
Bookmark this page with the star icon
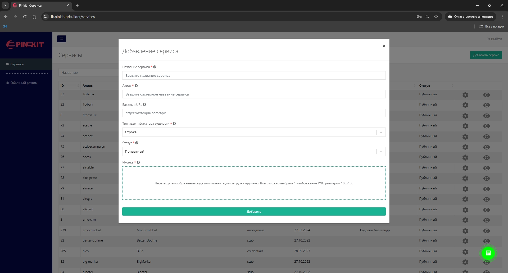436,17
